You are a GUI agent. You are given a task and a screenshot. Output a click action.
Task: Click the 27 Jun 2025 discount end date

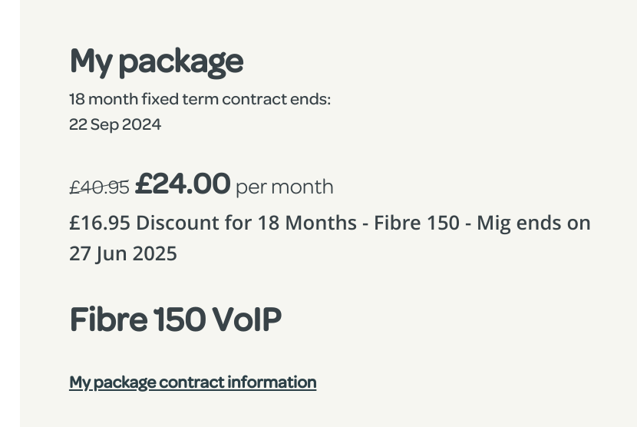point(123,253)
